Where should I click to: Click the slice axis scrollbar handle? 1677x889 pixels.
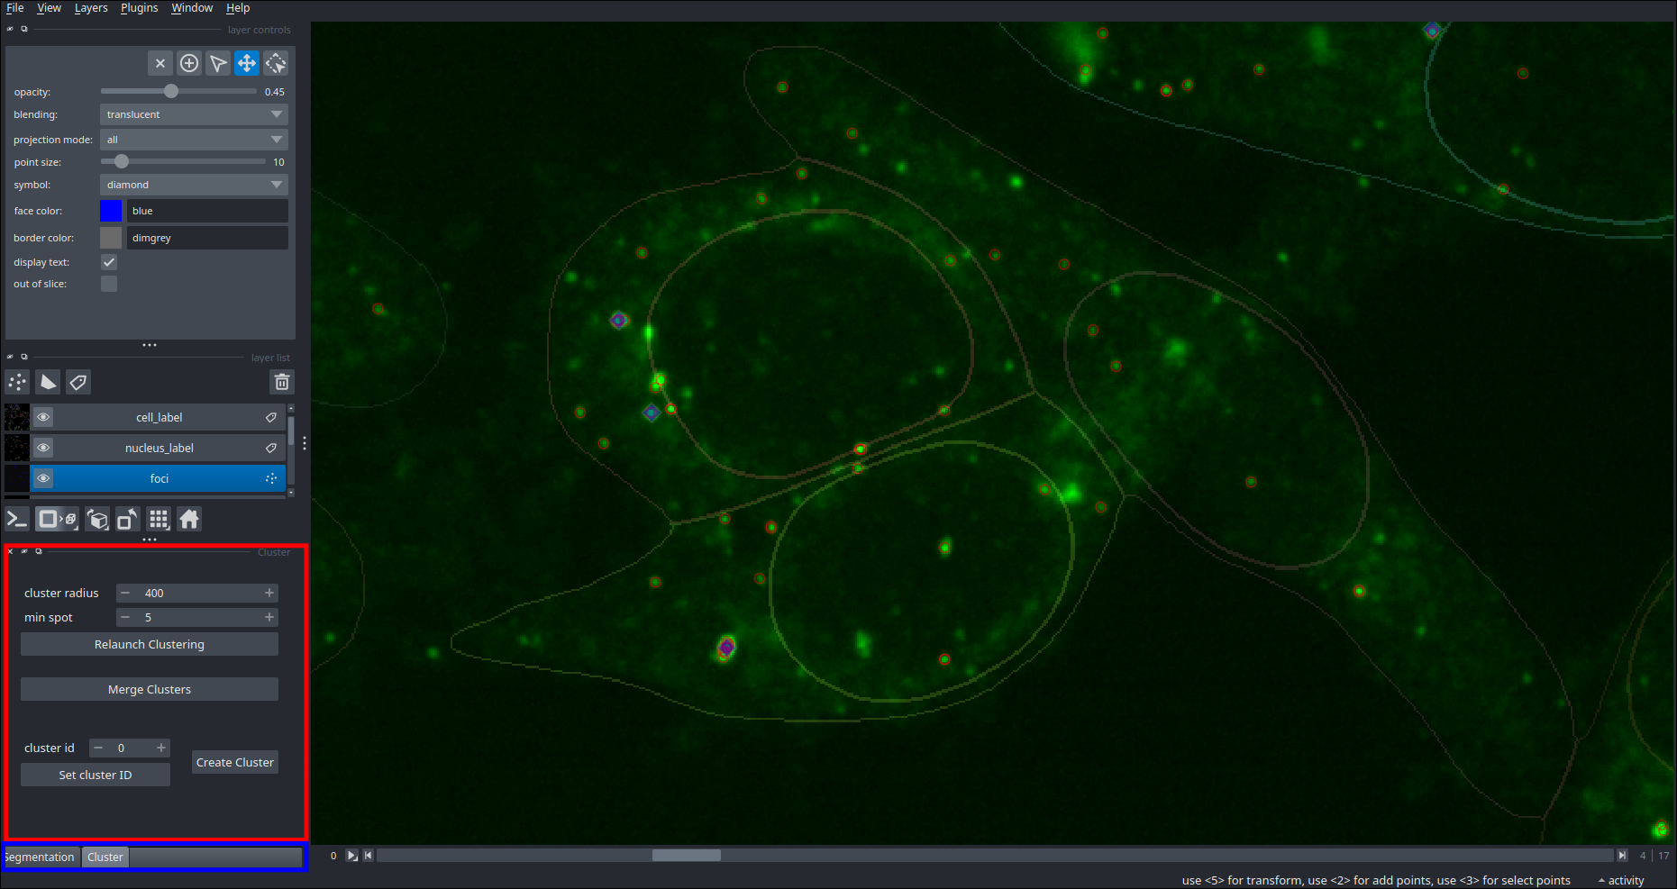pyautogui.click(x=687, y=856)
